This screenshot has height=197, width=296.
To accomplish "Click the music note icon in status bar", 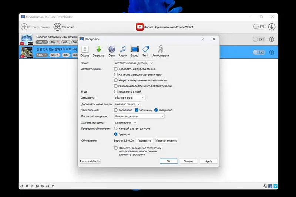I will click(32, 186).
